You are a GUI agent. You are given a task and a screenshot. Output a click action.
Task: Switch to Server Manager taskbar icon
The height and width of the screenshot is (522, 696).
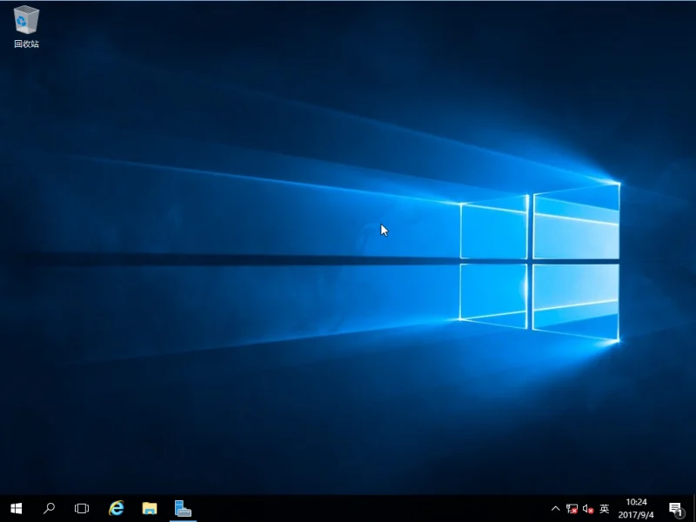click(183, 508)
